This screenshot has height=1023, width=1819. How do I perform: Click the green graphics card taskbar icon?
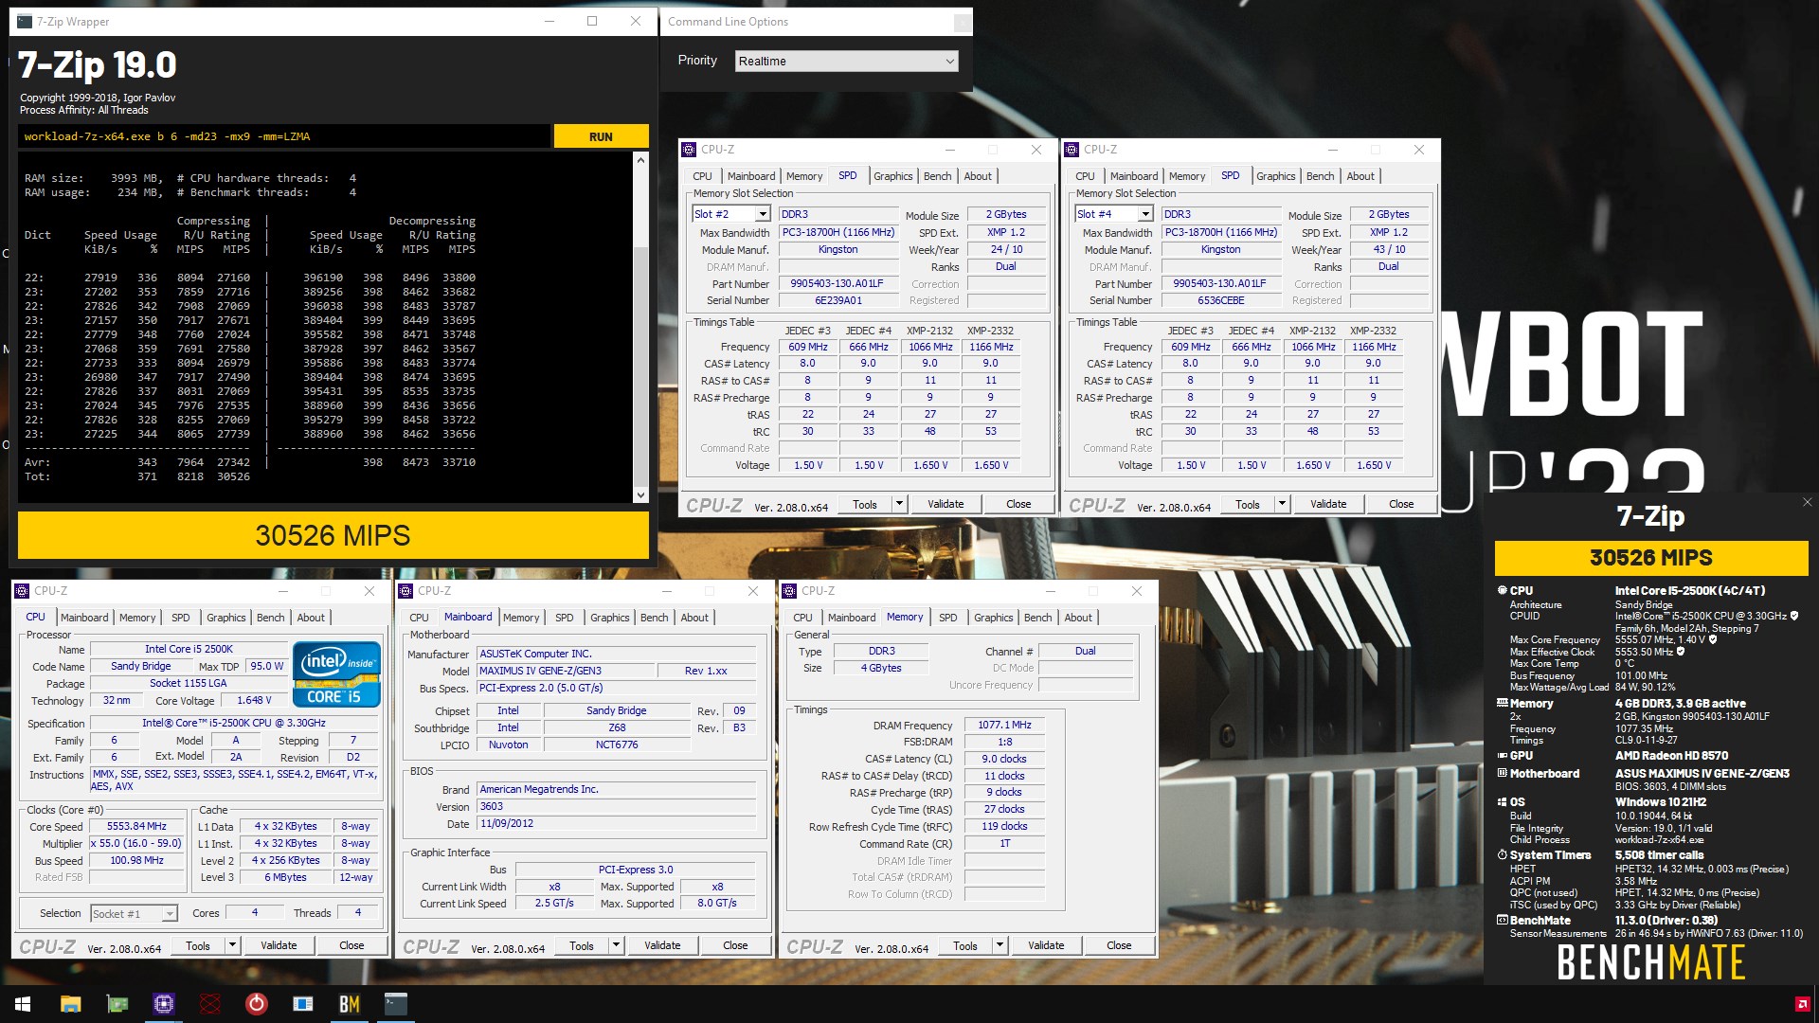point(117,1004)
